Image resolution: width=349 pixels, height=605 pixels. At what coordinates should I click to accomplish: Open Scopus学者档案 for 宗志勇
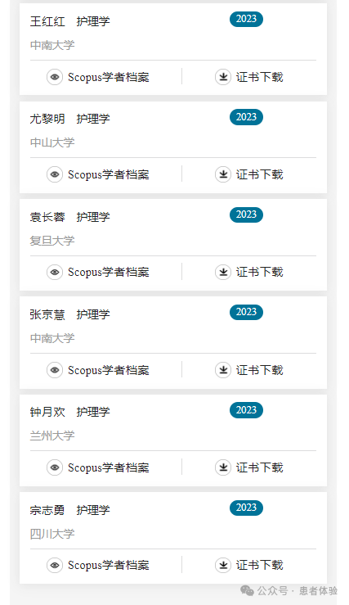click(109, 565)
